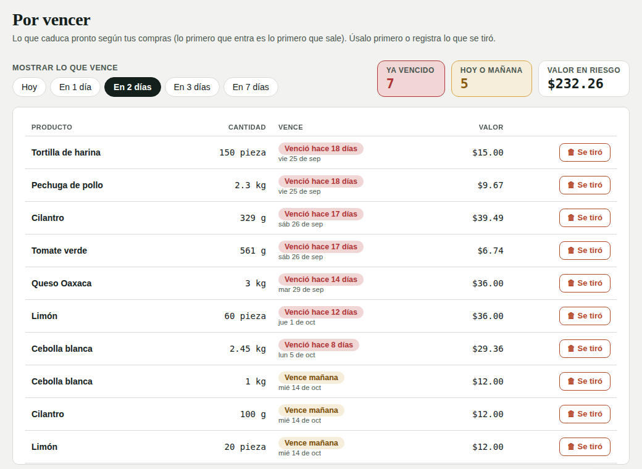The height and width of the screenshot is (469, 642).
Task: Click the value "$39.49"
Action: (x=488, y=218)
